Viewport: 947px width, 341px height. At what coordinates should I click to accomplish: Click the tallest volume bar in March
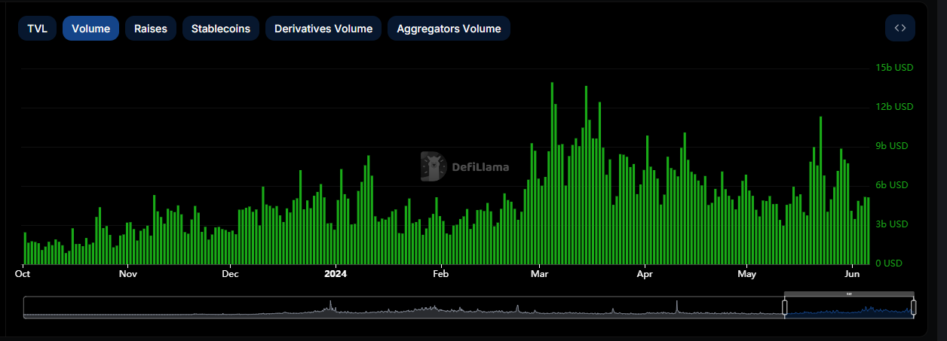(552, 173)
